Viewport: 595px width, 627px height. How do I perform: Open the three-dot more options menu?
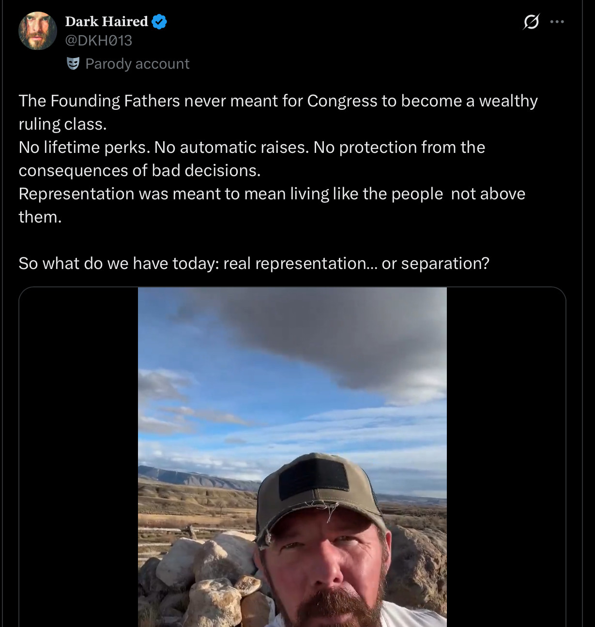557,22
